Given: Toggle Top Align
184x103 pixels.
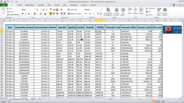Looking at the screenshot, I should (51, 9).
